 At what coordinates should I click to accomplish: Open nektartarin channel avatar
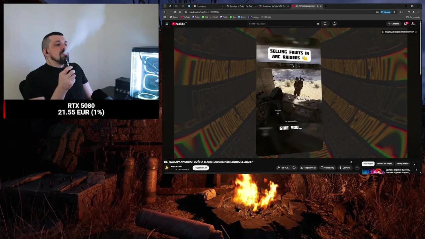click(167, 168)
